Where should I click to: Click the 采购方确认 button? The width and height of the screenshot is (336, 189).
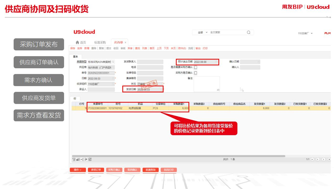[114, 170]
